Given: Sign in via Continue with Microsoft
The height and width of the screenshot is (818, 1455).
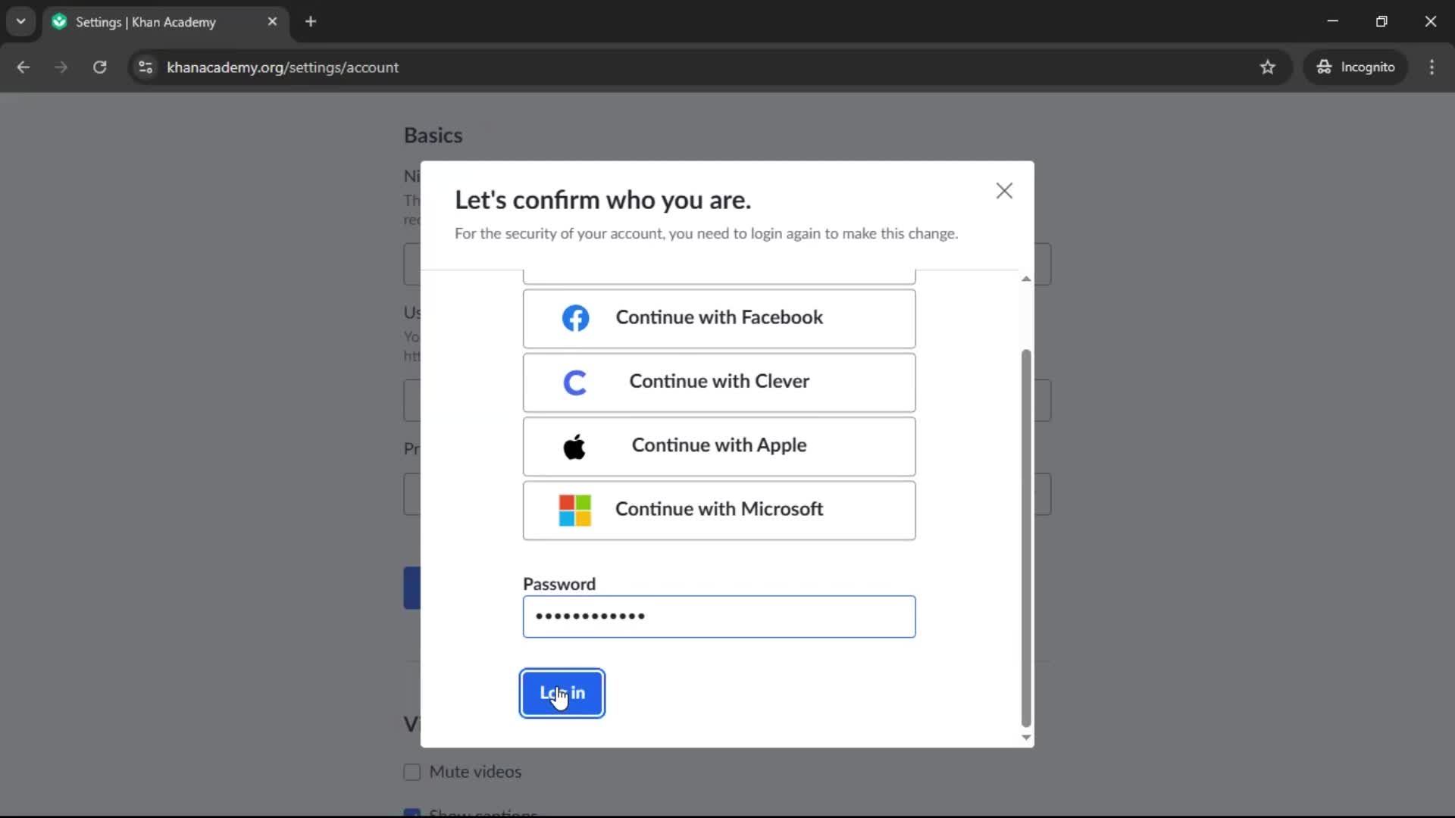Looking at the screenshot, I should tap(718, 510).
